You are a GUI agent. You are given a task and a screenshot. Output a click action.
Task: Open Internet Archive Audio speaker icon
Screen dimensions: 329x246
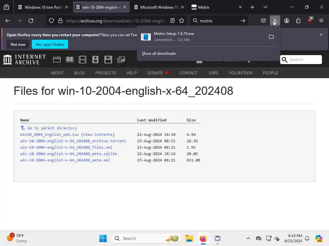pos(95,60)
